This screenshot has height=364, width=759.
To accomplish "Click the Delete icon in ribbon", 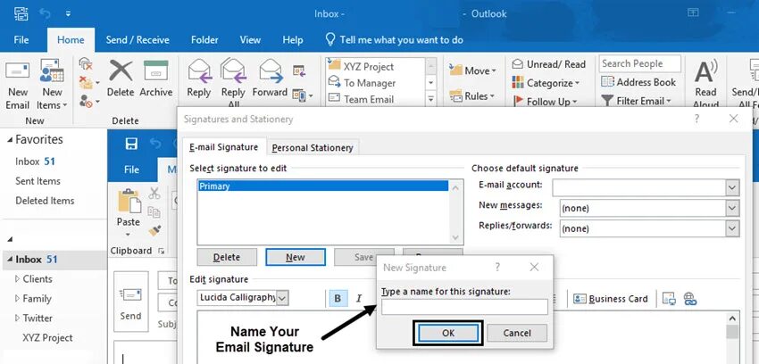I will tap(121, 71).
